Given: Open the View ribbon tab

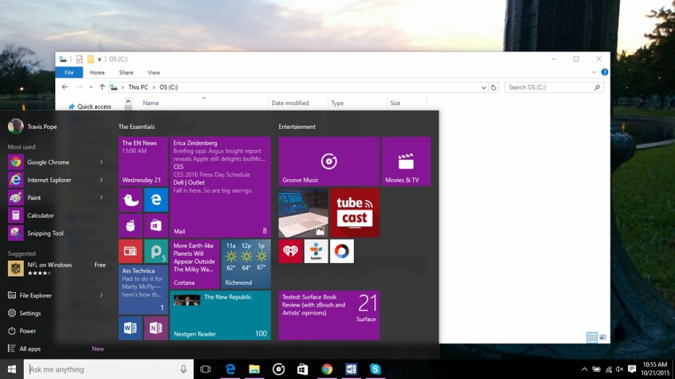Looking at the screenshot, I should [x=154, y=72].
